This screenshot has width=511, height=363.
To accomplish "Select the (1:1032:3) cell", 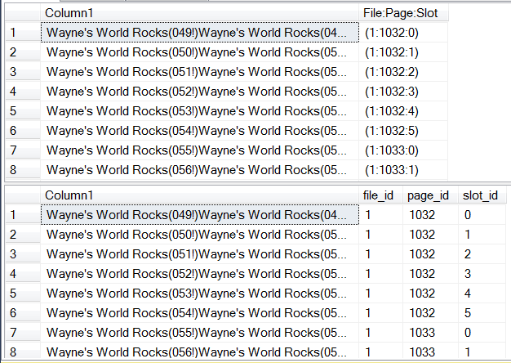I will (403, 92).
